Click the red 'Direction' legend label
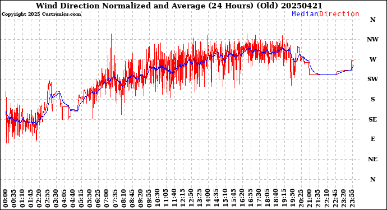 339,14
